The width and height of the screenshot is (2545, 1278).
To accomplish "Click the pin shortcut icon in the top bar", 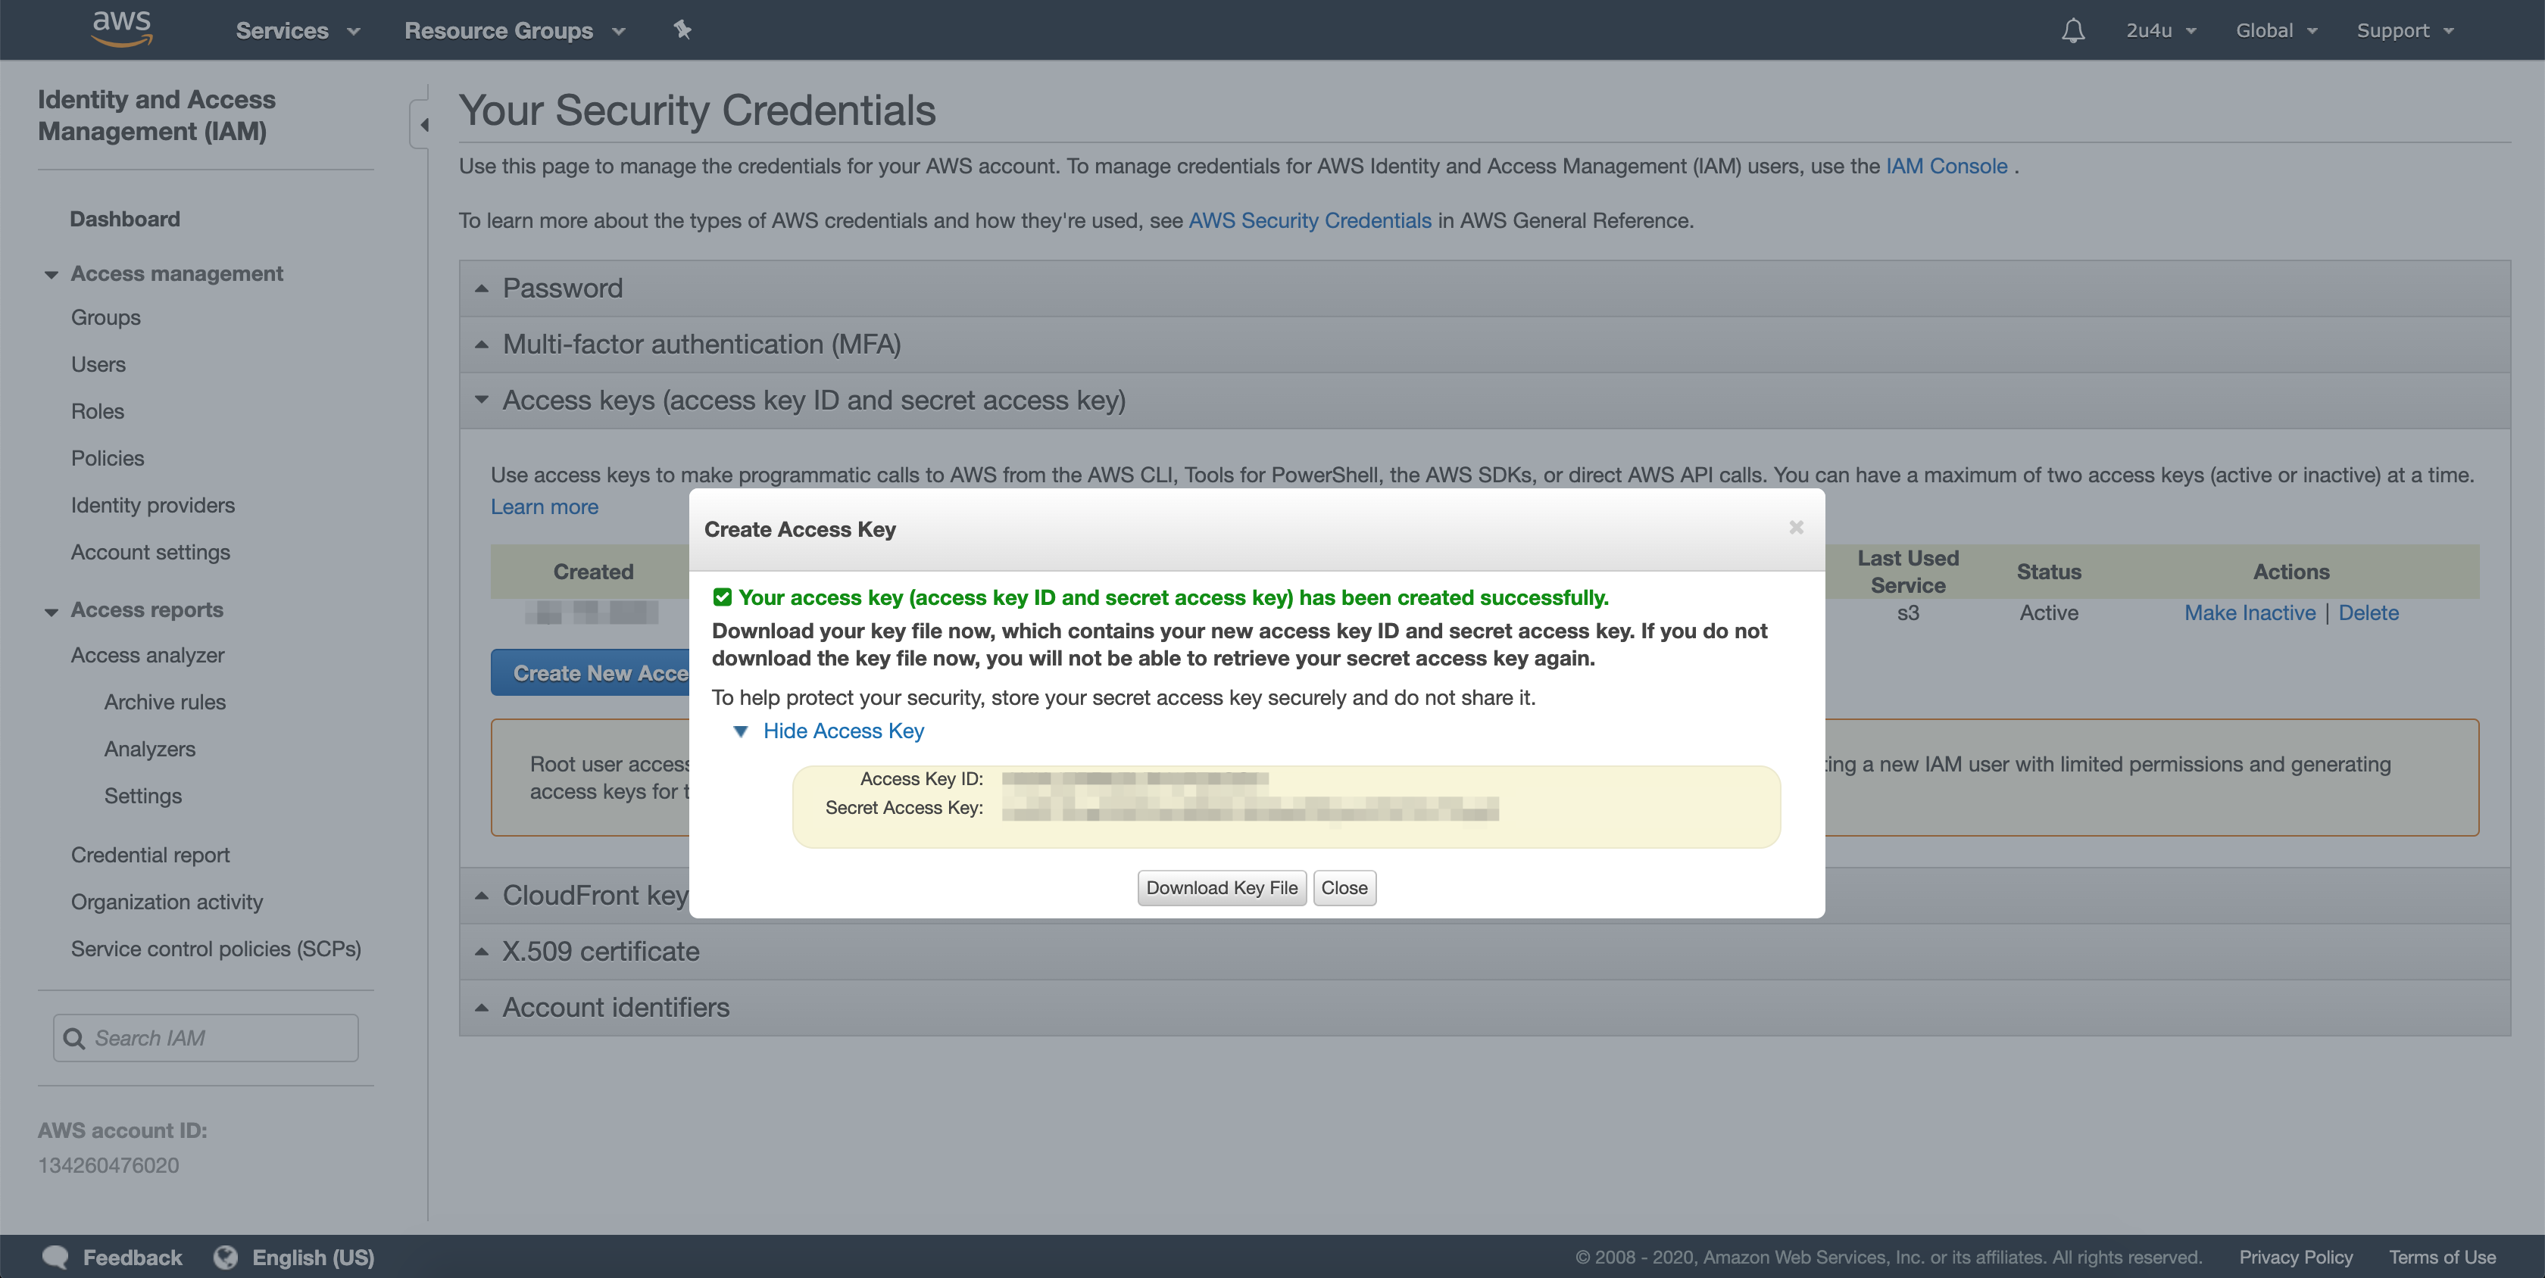I will click(682, 30).
